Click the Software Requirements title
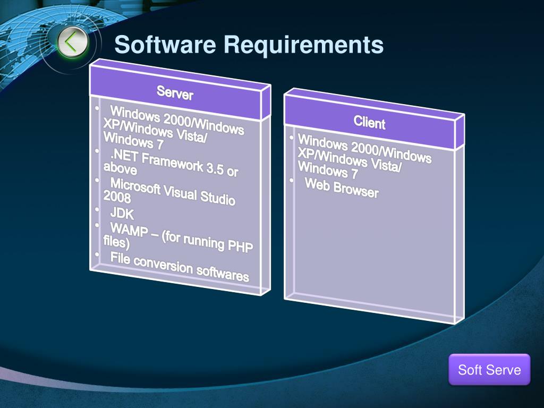 [249, 45]
